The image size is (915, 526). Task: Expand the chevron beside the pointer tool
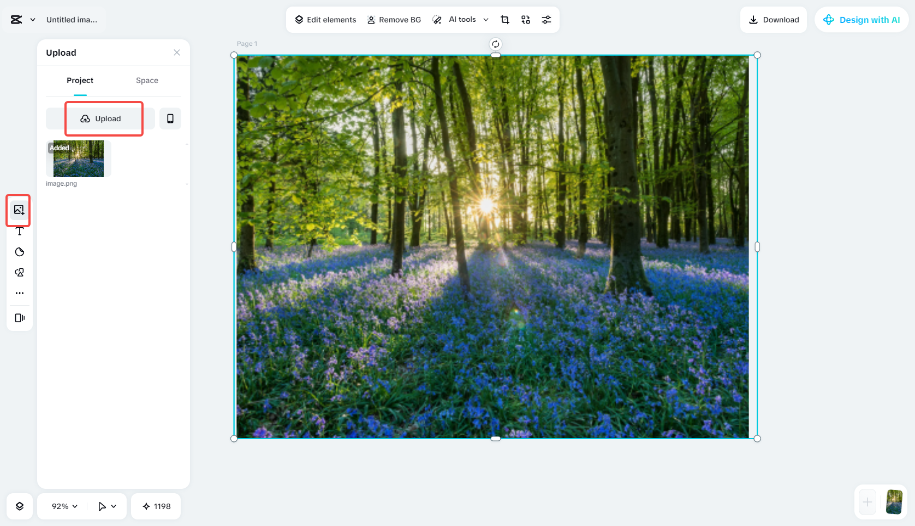coord(114,506)
